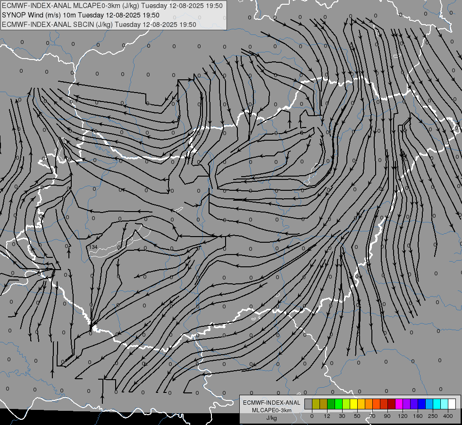Click legend scale value 250

pos(433,416)
